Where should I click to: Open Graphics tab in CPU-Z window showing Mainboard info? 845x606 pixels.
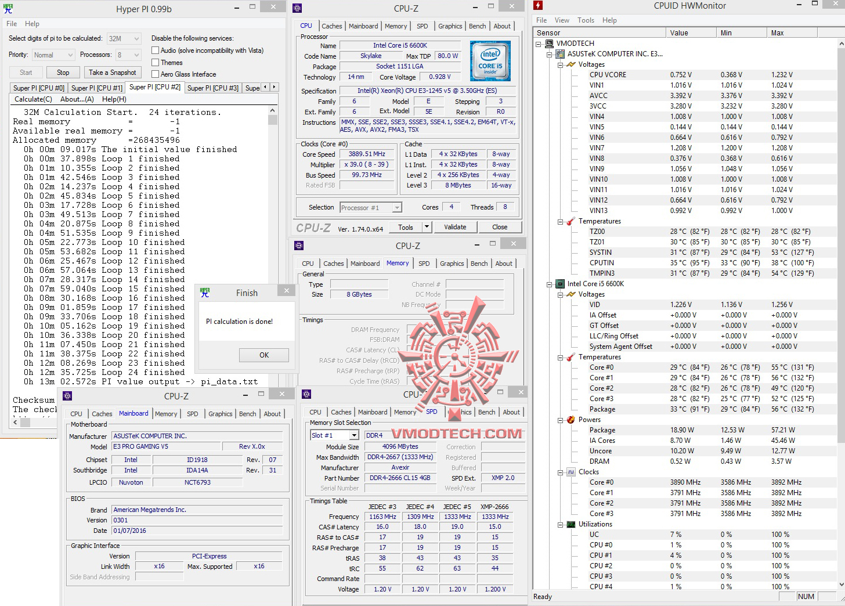click(221, 414)
